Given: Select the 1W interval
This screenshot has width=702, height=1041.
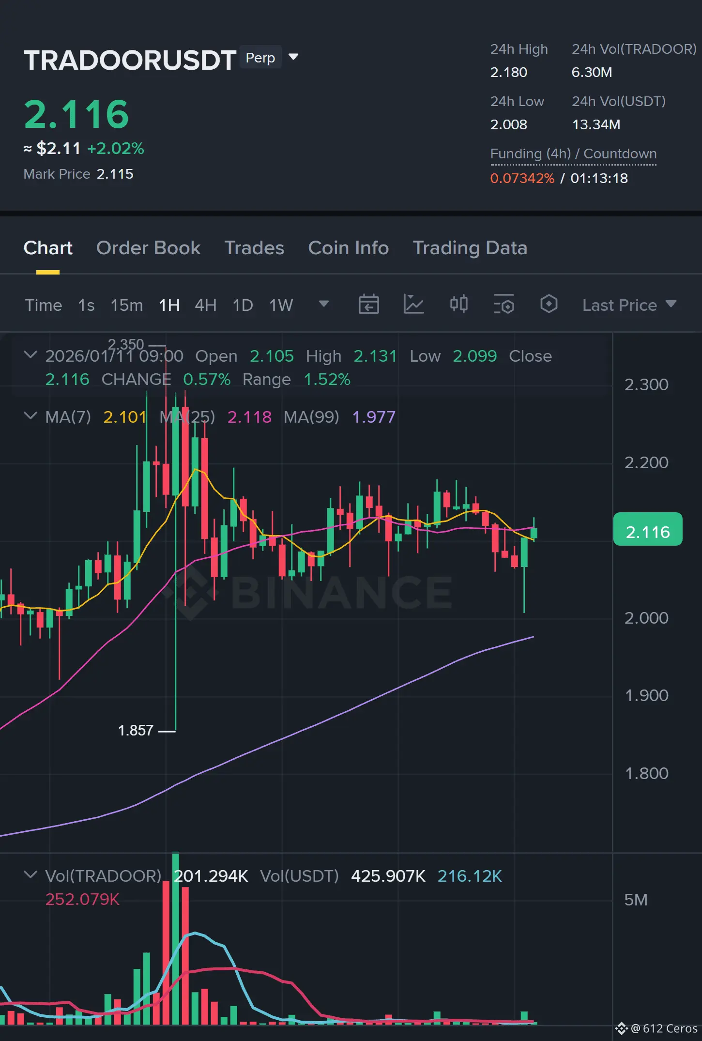Looking at the screenshot, I should [281, 305].
